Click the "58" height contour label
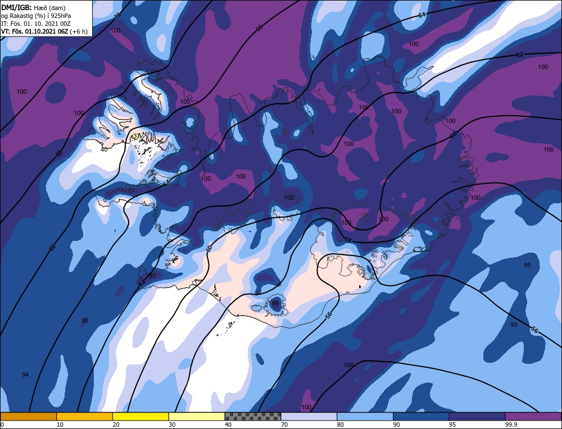 point(348,240)
